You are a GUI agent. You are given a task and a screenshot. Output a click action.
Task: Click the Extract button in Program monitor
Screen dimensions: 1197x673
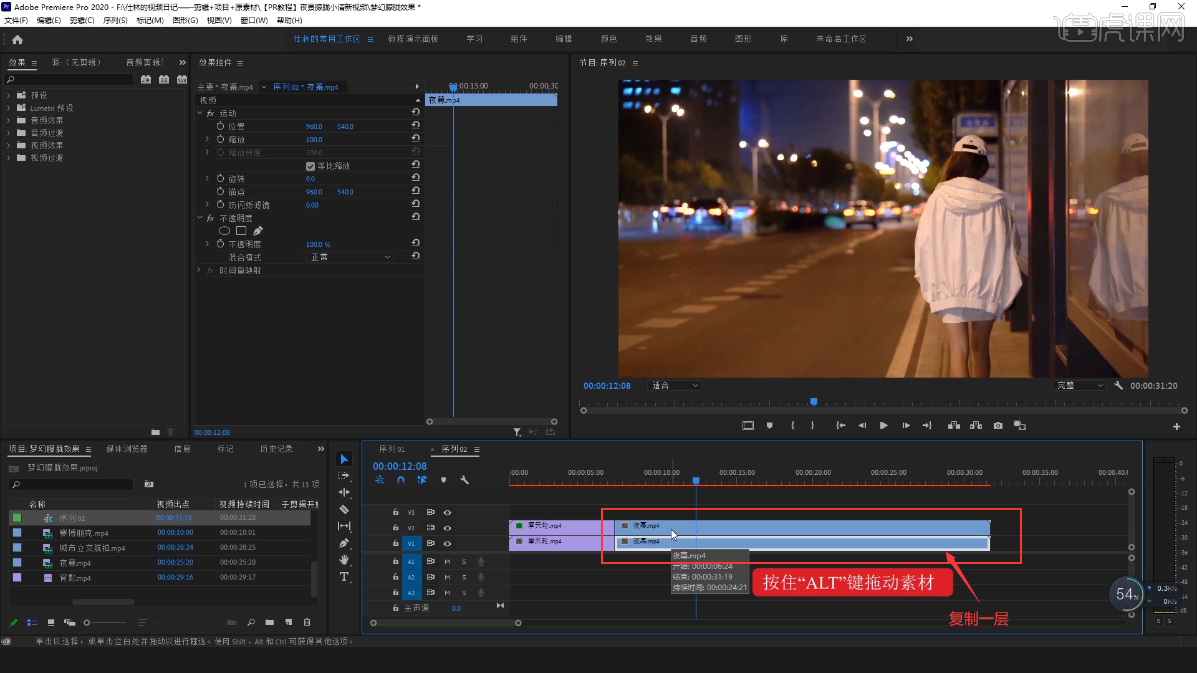[x=976, y=426]
